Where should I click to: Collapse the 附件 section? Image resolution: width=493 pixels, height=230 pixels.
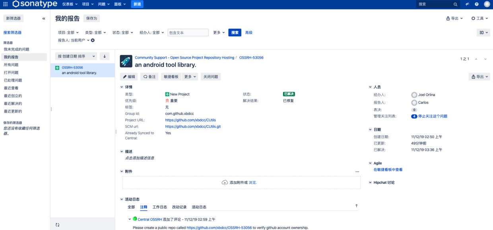tap(122, 171)
